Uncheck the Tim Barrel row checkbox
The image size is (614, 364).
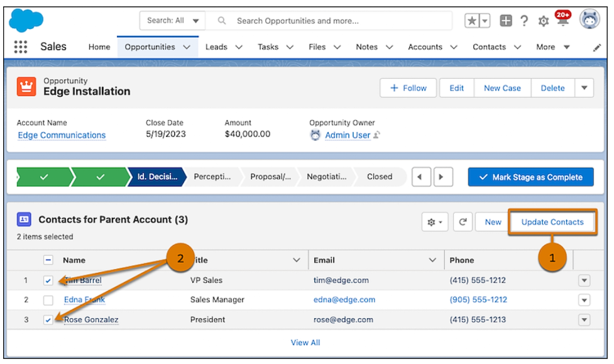[x=48, y=280]
